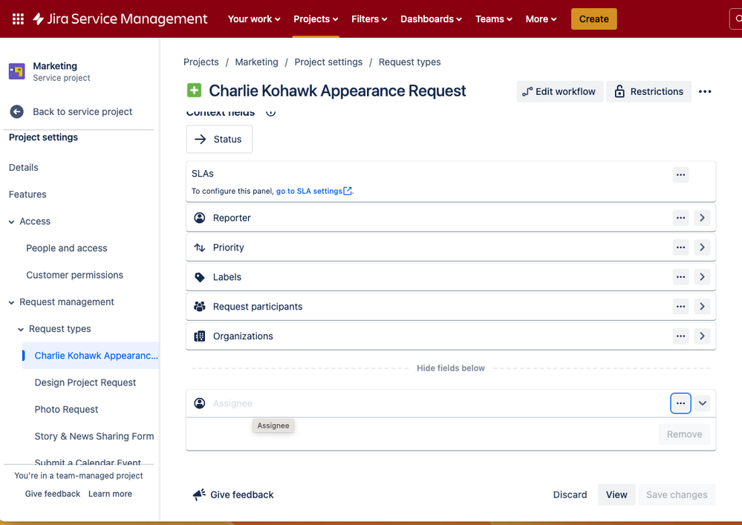742x525 pixels.
Task: Collapse the Request management sidebar section
Action: 11,303
